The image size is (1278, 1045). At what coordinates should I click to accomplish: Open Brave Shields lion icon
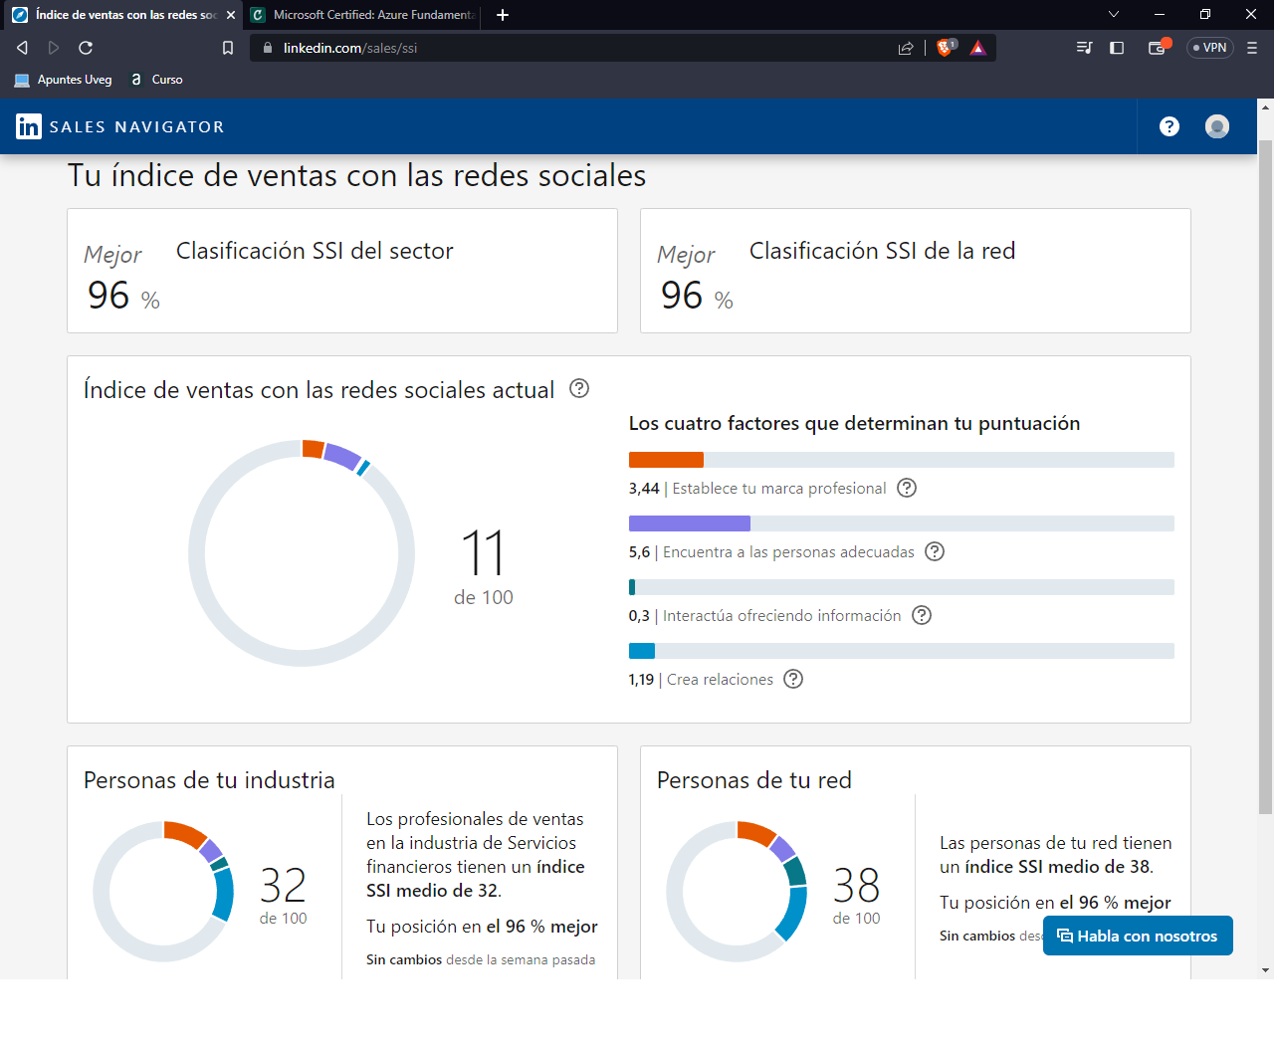pos(945,48)
